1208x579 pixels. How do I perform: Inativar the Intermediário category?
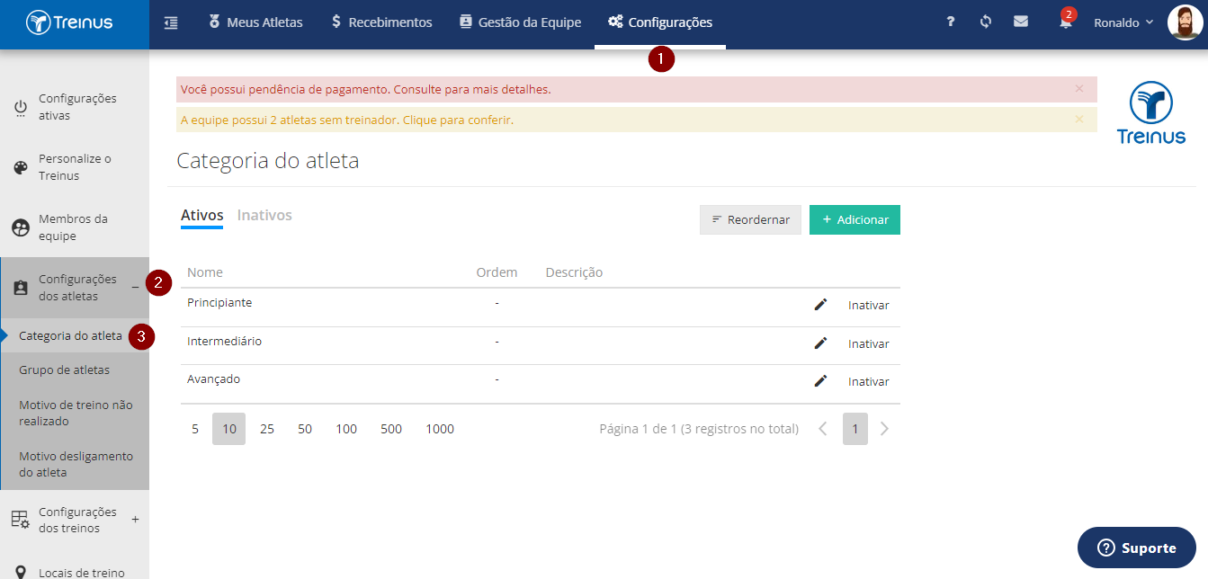[868, 343]
